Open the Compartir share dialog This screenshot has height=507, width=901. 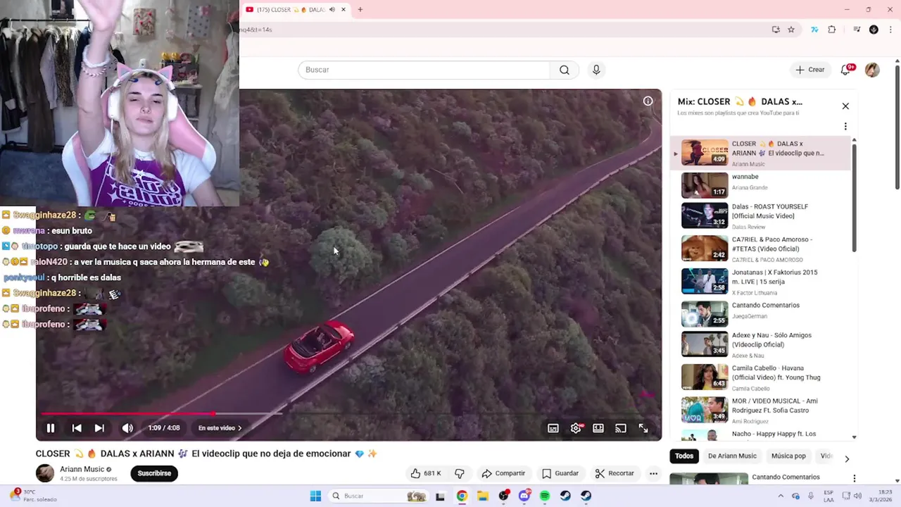point(503,473)
